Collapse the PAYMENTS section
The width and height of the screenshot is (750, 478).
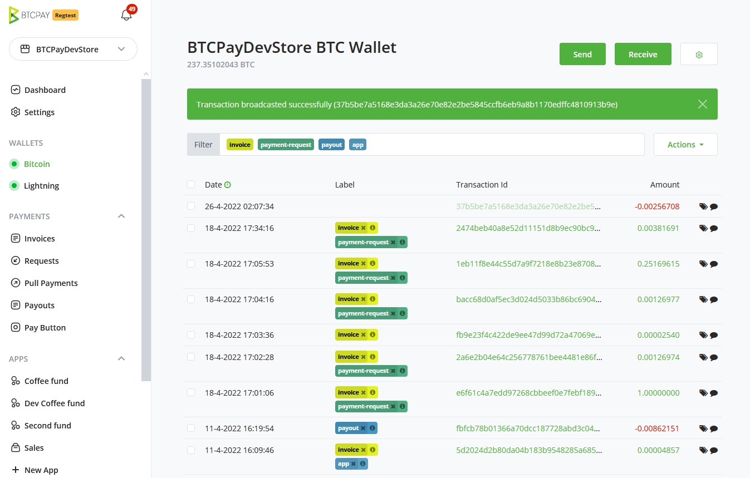click(121, 216)
